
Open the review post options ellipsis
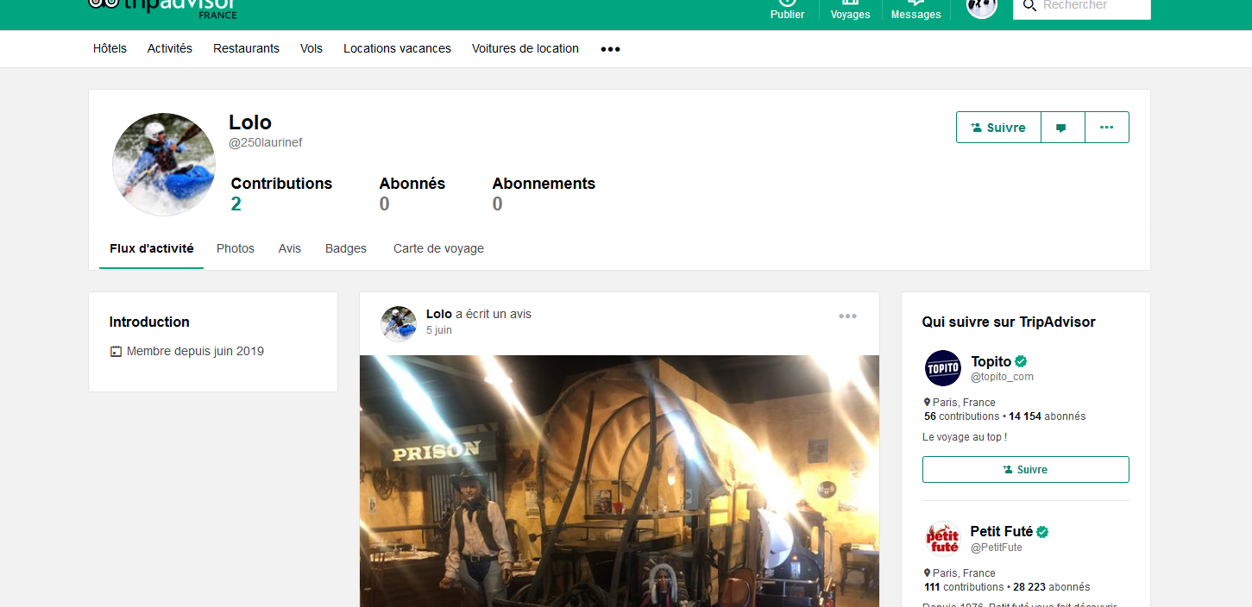(848, 316)
